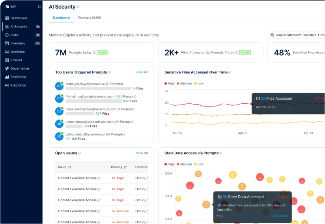This screenshot has height=224, width=325.
Task: Toggle High series in Stale Data legend
Action: point(170,164)
